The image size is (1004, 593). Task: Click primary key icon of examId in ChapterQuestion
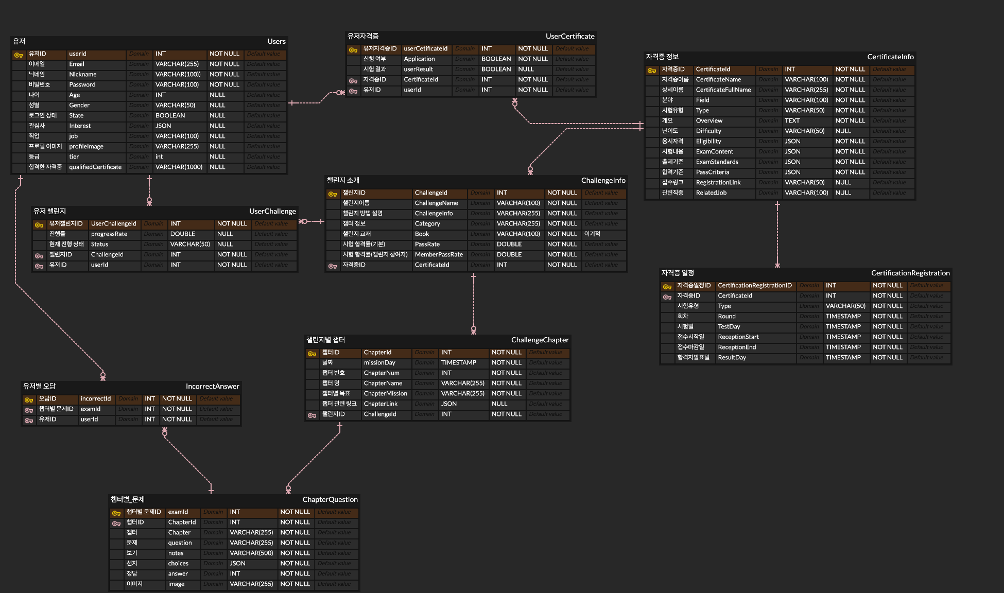click(116, 513)
